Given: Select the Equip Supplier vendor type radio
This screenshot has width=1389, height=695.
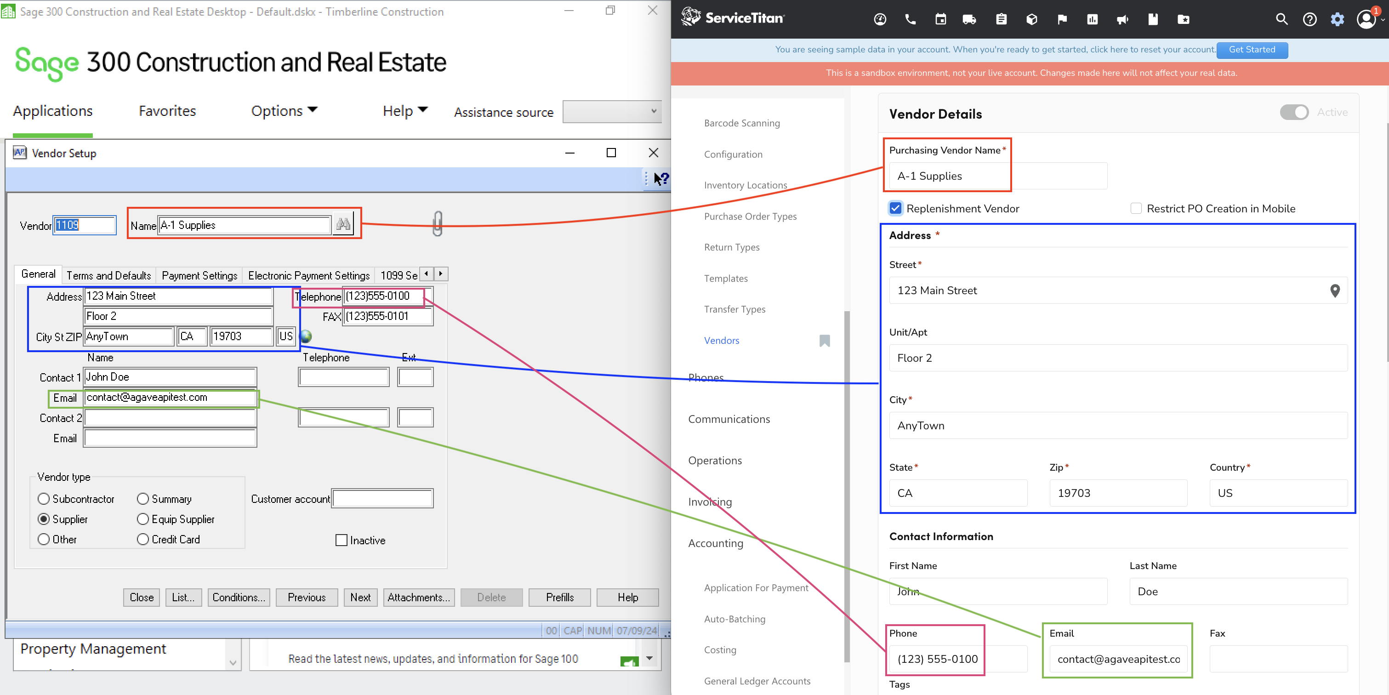Looking at the screenshot, I should (x=143, y=518).
